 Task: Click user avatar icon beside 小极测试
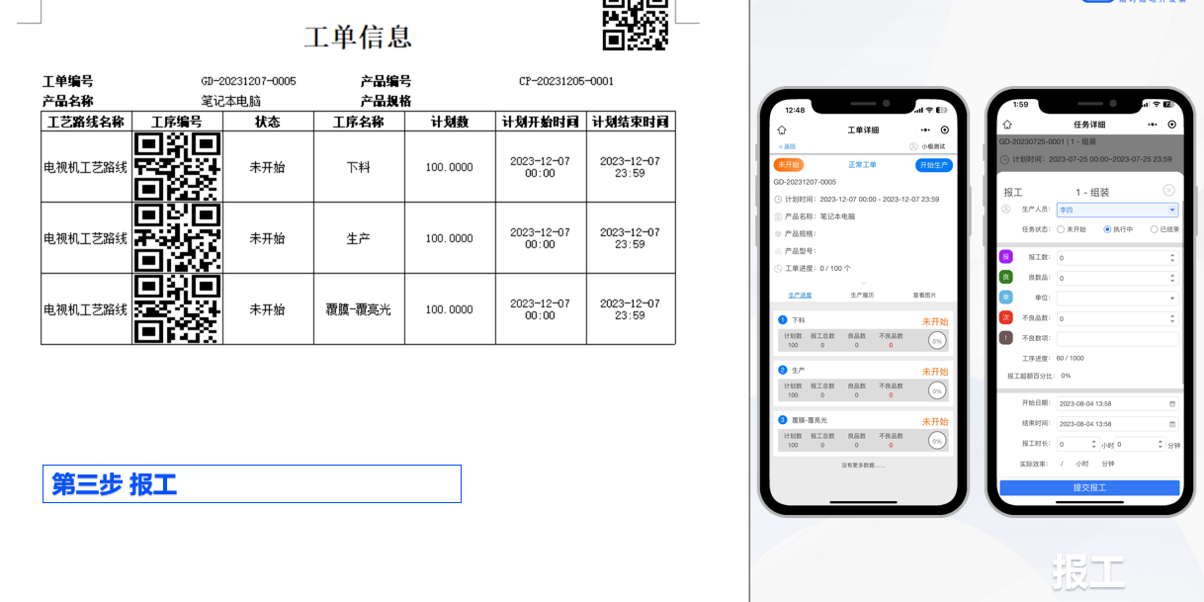point(913,146)
